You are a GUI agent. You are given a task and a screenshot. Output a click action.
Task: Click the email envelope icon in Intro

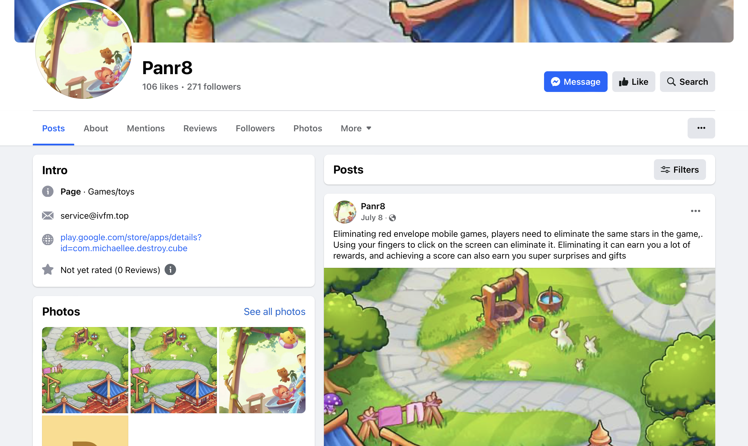click(47, 216)
